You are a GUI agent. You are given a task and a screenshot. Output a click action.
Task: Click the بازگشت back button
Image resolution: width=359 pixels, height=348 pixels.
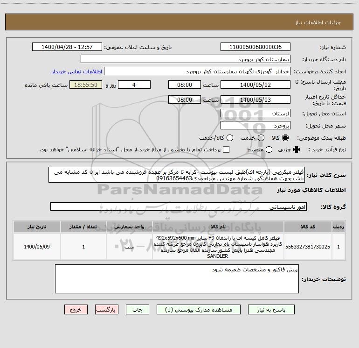click(x=107, y=310)
